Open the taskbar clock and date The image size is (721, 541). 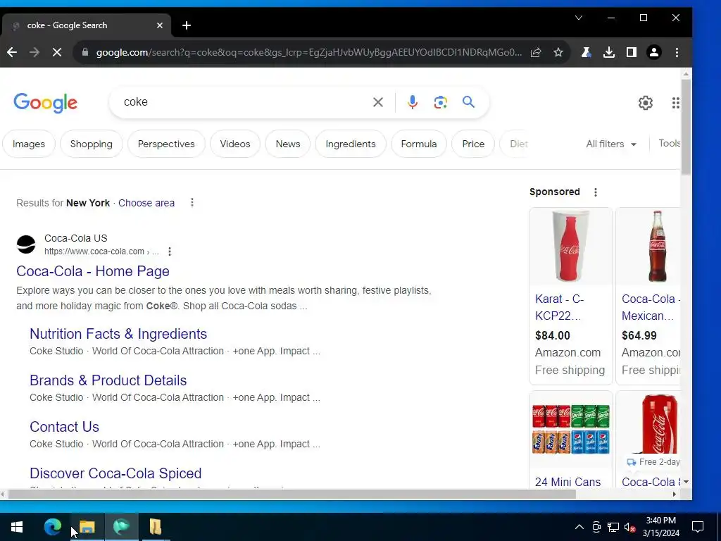coord(660,527)
